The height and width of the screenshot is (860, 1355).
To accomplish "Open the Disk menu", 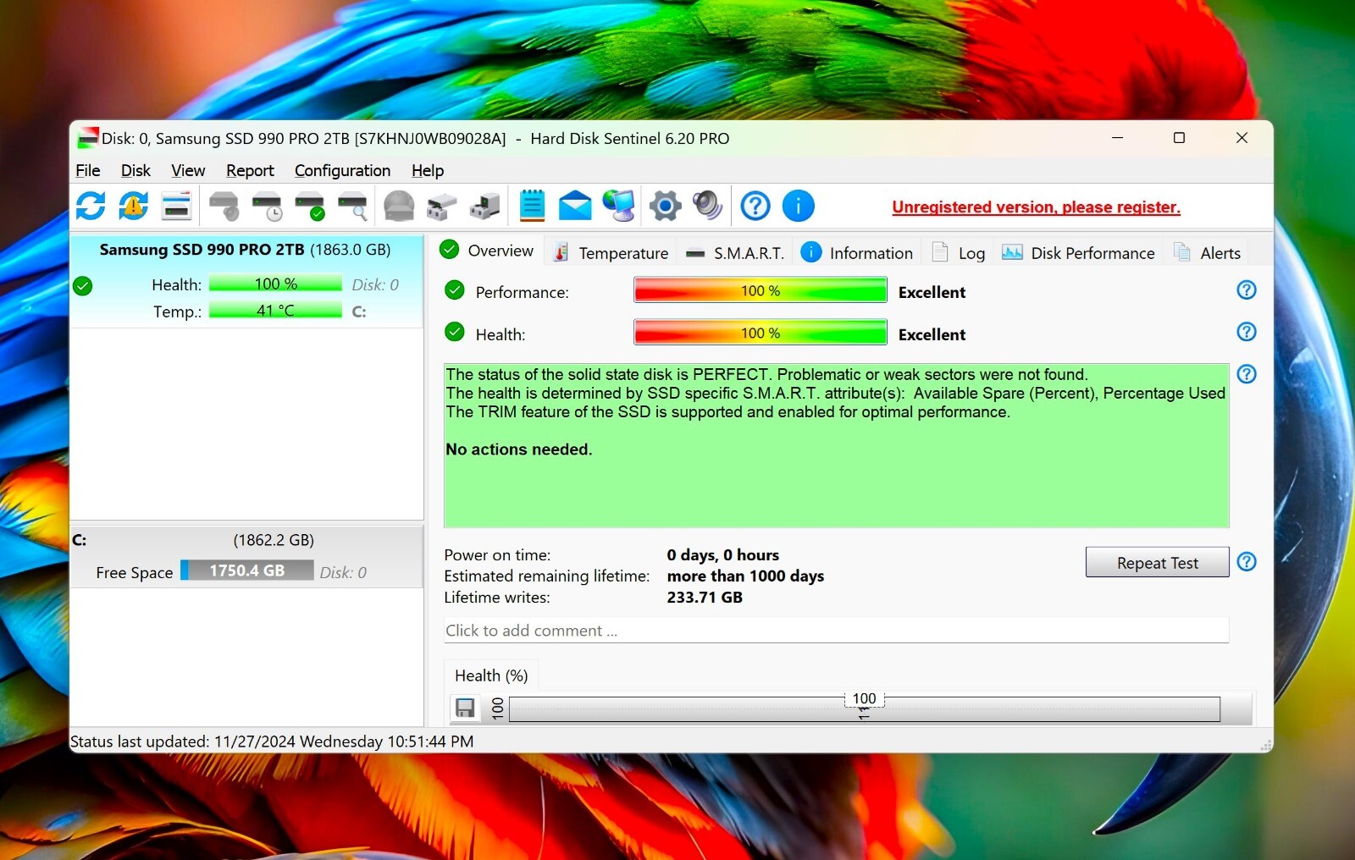I will pyautogui.click(x=135, y=170).
